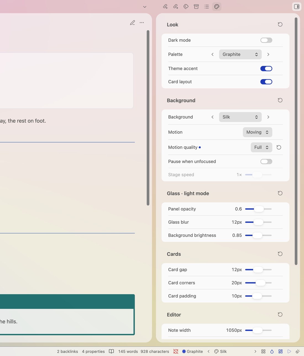Open the three-dots more options menu

[x=142, y=23]
